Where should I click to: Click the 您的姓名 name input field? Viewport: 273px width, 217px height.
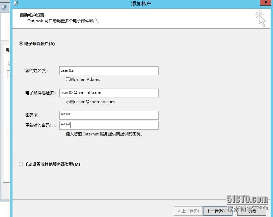109,71
